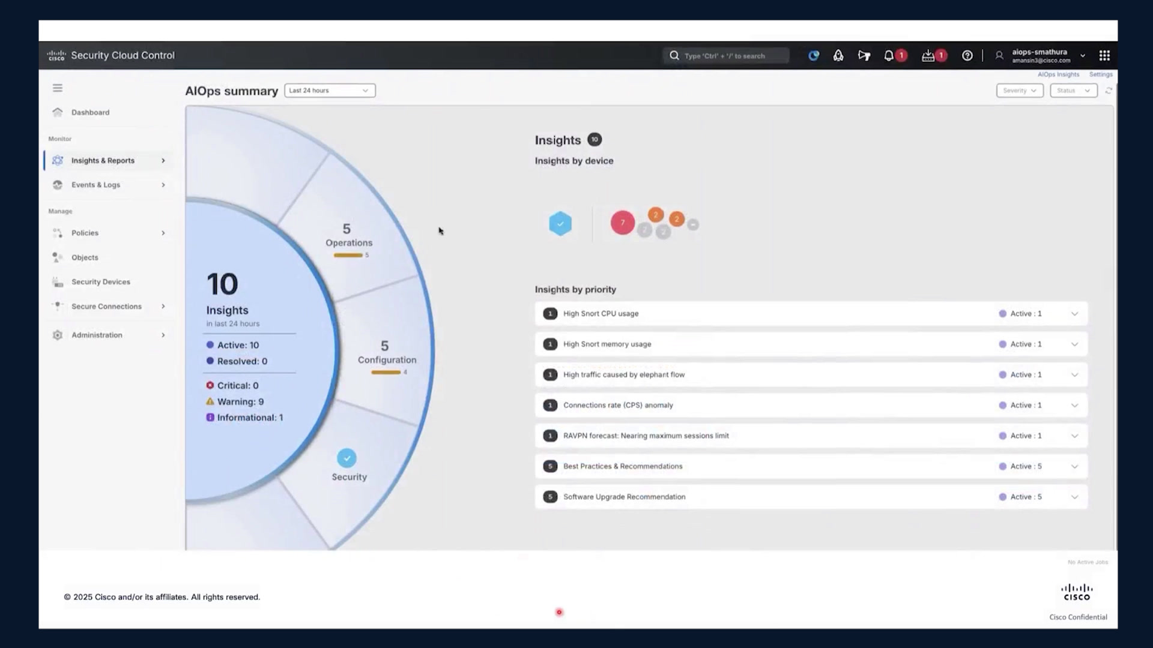Open the Status filter dropdown

(1074, 91)
